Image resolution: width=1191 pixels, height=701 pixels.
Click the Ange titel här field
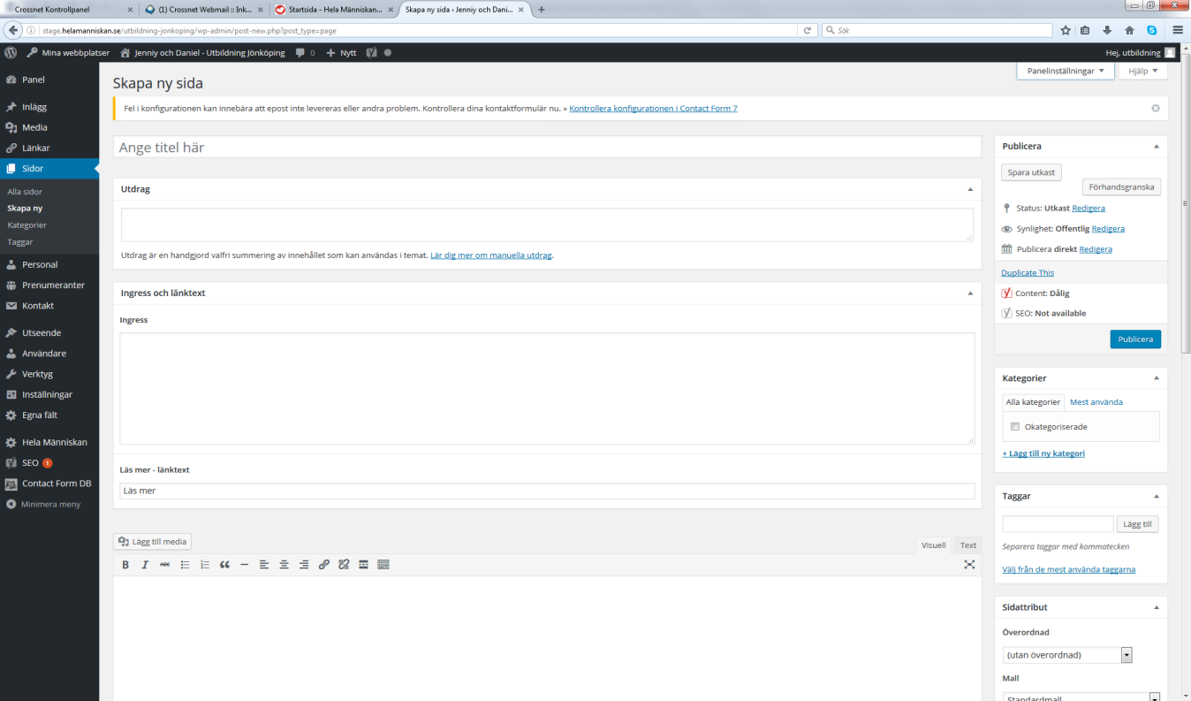pyautogui.click(x=547, y=147)
